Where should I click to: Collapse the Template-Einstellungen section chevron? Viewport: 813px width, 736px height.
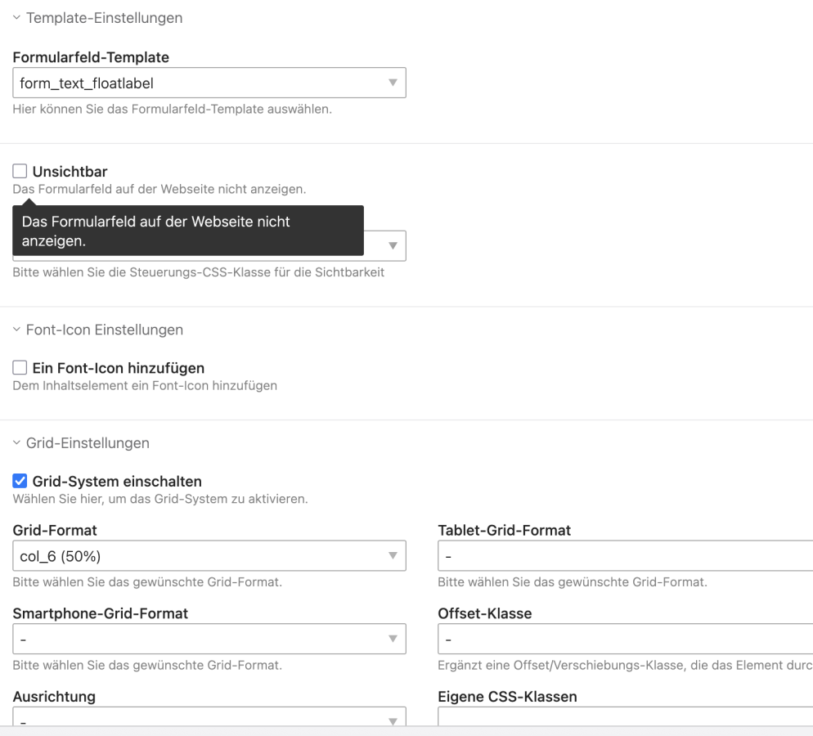17,18
